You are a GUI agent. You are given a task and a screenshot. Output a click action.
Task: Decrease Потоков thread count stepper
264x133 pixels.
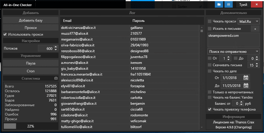[x=56, y=50]
